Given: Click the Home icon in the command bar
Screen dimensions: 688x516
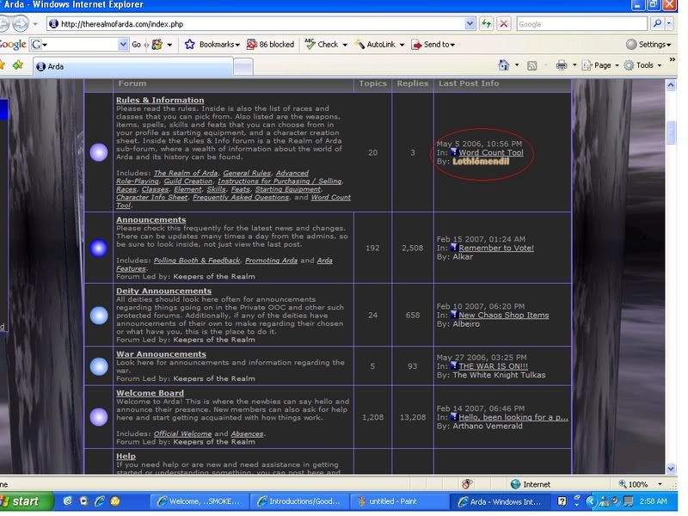Looking at the screenshot, I should click(x=504, y=65).
